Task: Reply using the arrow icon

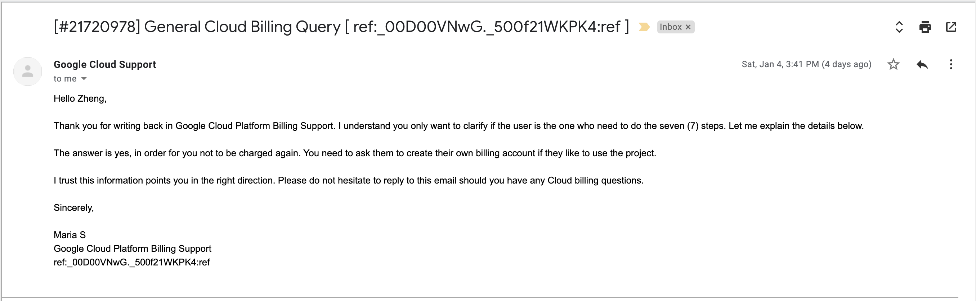Action: tap(922, 65)
